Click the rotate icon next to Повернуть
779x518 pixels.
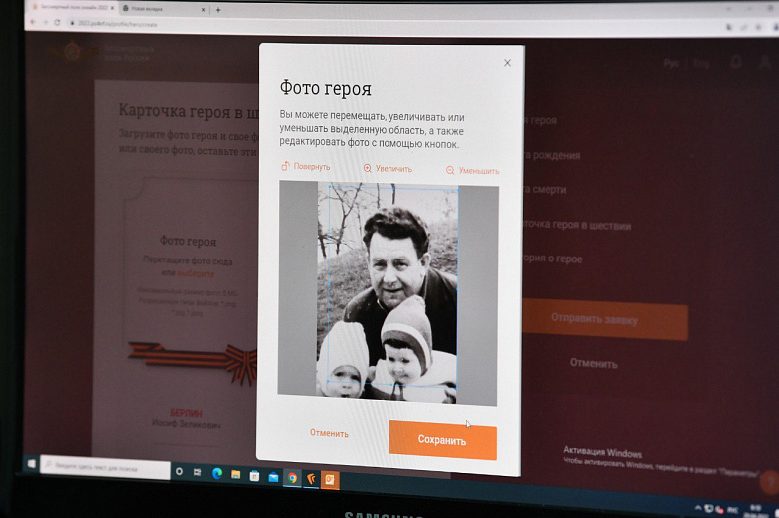285,167
